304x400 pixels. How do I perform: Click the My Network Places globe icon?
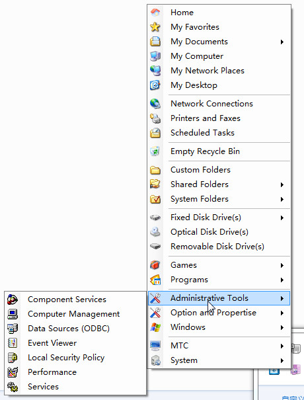click(155, 70)
